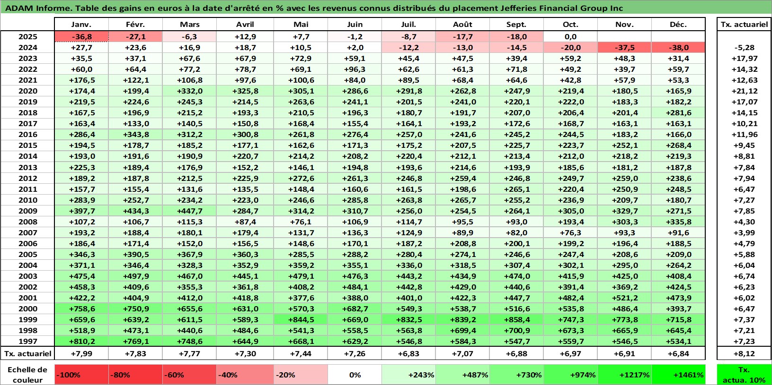This screenshot has height=385, width=772.
Task: Select the +17,97 actuarial rate for 2023
Action: [744, 59]
